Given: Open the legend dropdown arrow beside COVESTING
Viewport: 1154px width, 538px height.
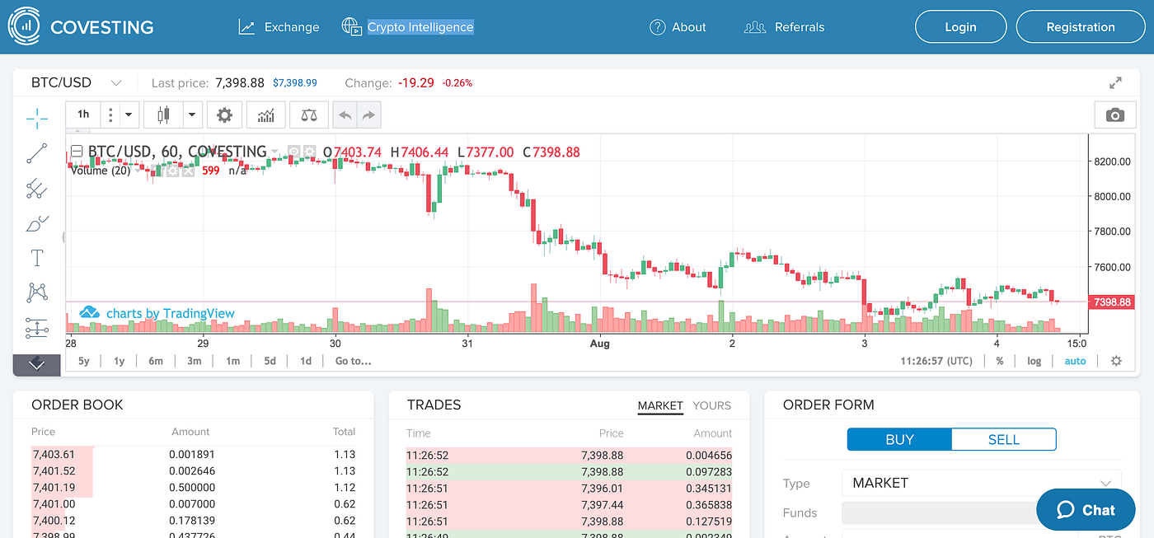Looking at the screenshot, I should [276, 152].
